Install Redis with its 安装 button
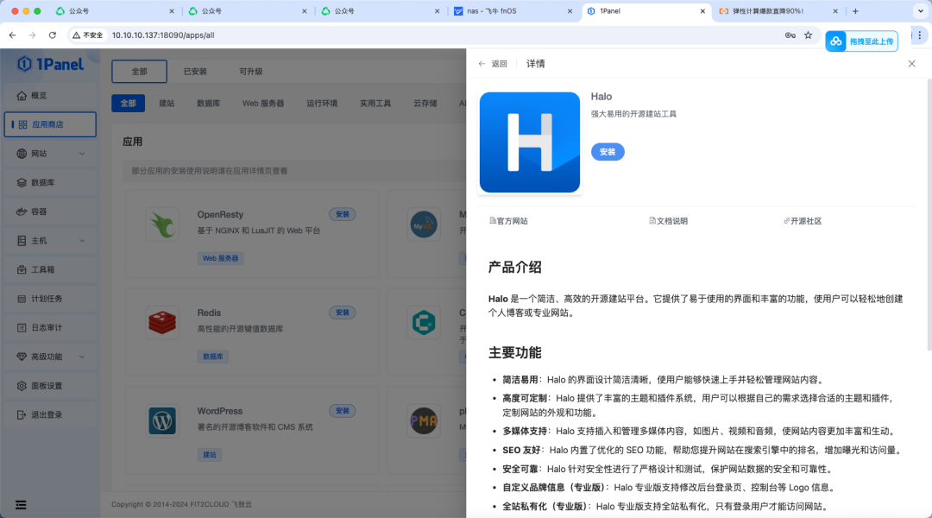The height and width of the screenshot is (518, 932). pos(343,313)
